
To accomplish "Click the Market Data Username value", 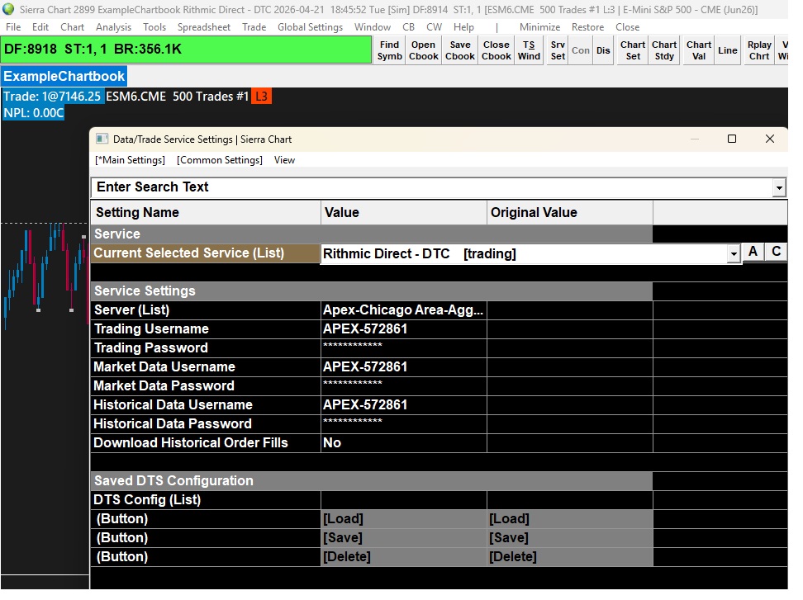I will [x=403, y=366].
